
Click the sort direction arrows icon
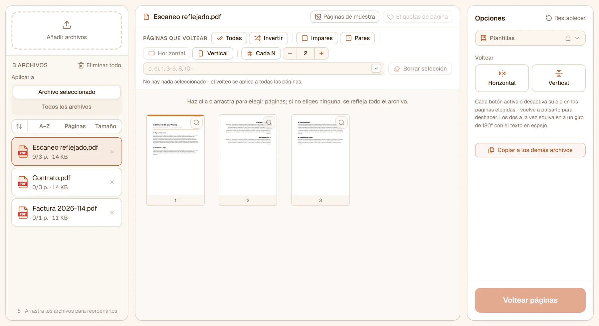19,126
